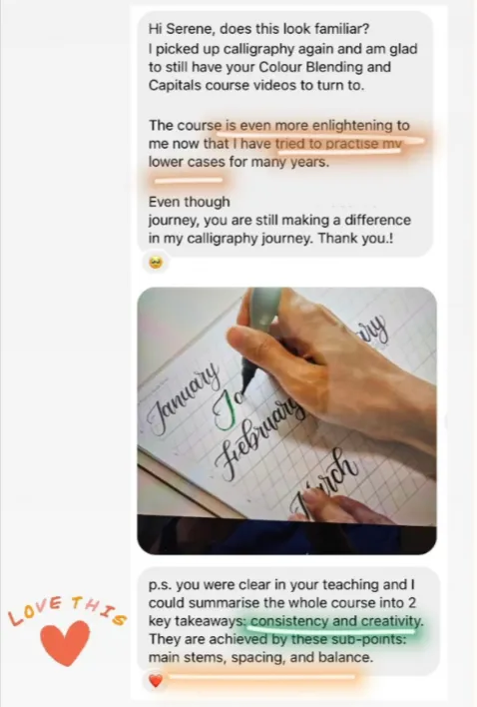Click the "Even though" line of text
477x707 pixels.
pyautogui.click(x=190, y=202)
